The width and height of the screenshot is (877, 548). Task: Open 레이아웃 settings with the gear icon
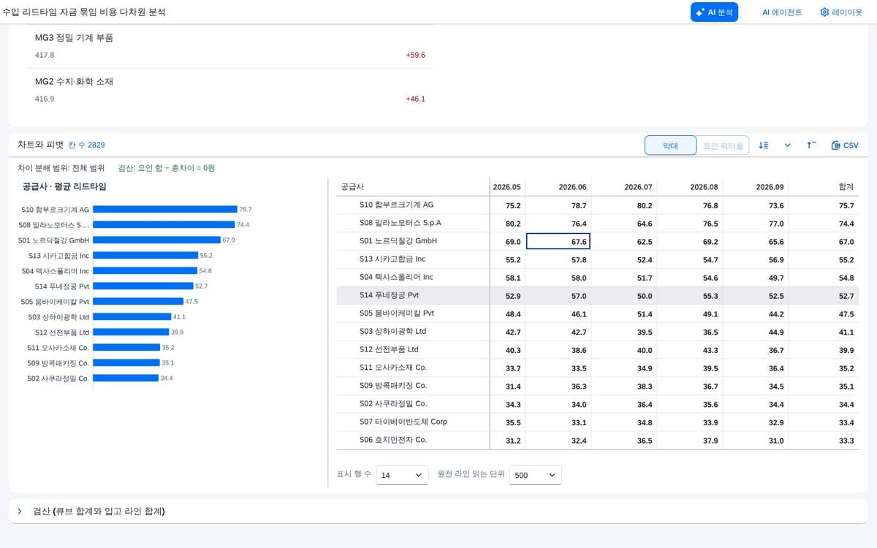[x=841, y=12]
